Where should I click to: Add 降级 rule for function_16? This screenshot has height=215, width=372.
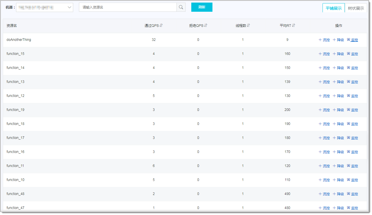click(338, 152)
